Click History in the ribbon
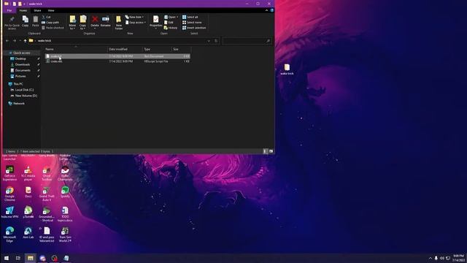The image size is (467, 263). (x=171, y=28)
